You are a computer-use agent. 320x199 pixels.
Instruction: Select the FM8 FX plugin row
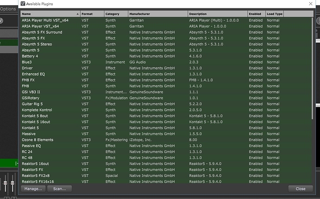pos(166,80)
